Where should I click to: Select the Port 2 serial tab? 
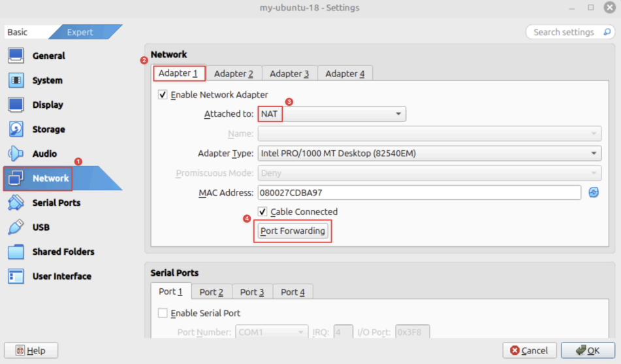click(211, 292)
